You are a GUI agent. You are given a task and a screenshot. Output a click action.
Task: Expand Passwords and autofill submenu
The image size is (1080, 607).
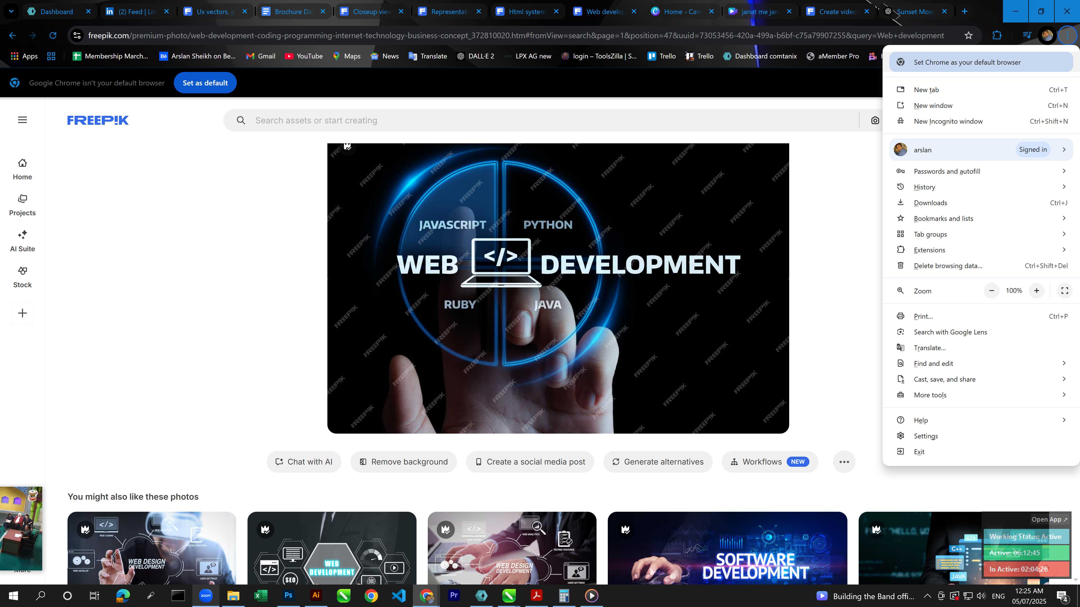pos(982,171)
